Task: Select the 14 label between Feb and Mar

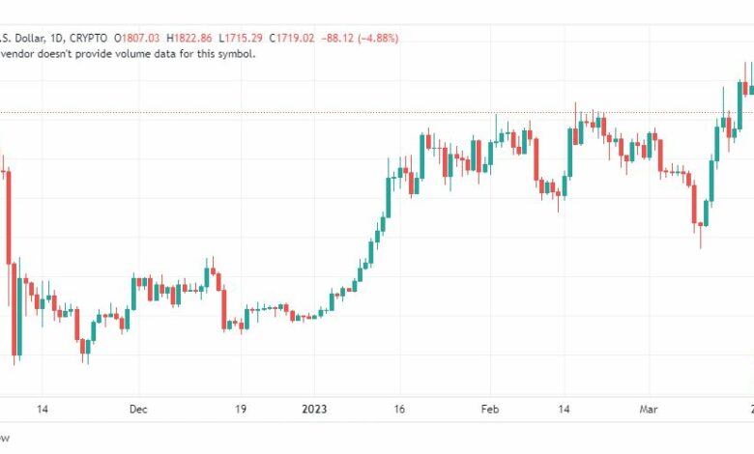Action: (564, 410)
